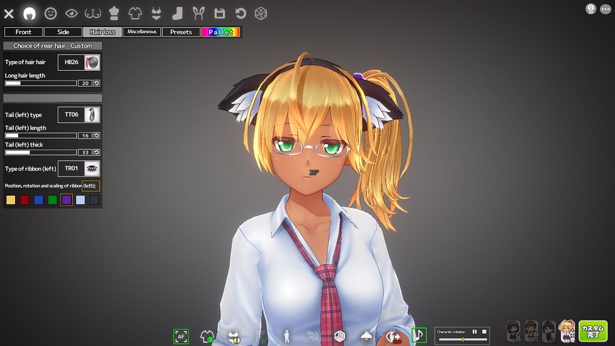Select the tops clothing shirt icon
The width and height of the screenshot is (615, 346).
(x=135, y=13)
